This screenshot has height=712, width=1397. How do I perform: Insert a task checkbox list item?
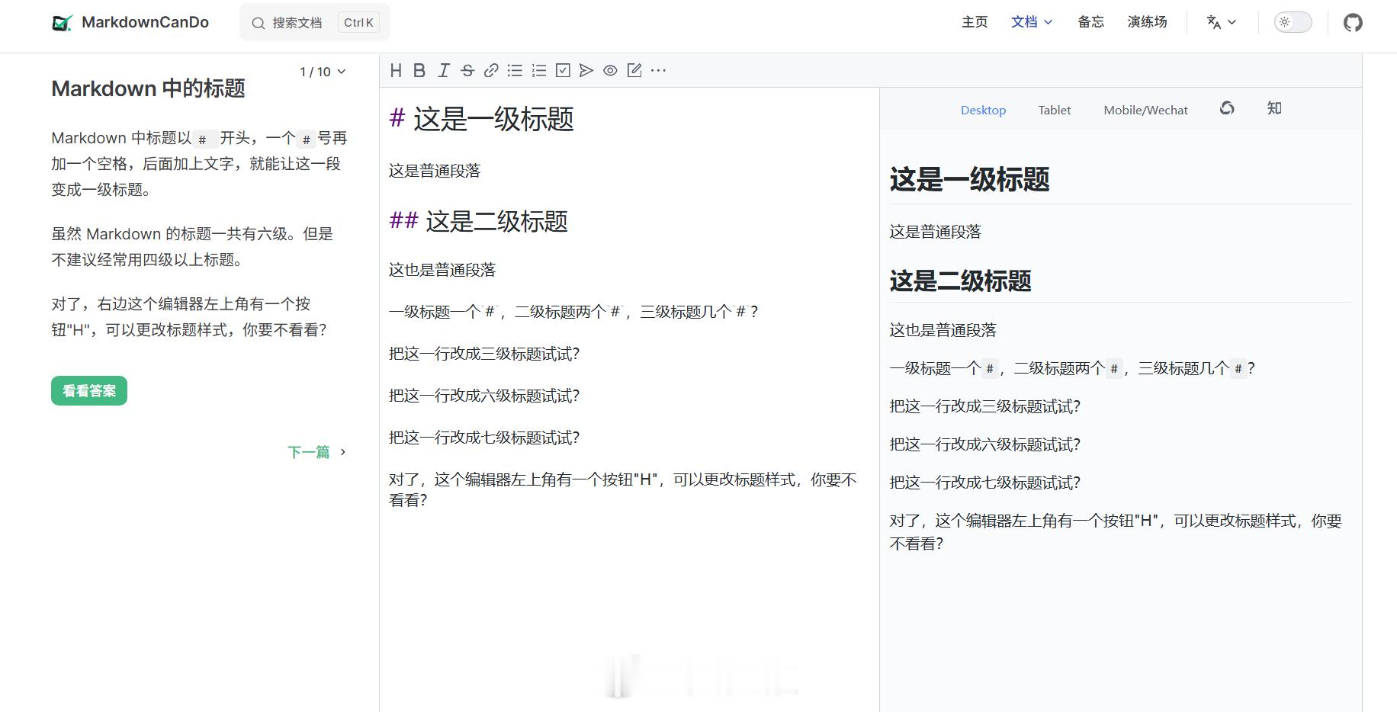(563, 71)
